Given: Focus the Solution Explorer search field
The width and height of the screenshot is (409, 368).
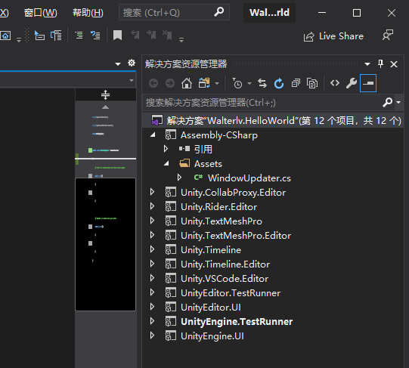Looking at the screenshot, I should coord(262,103).
